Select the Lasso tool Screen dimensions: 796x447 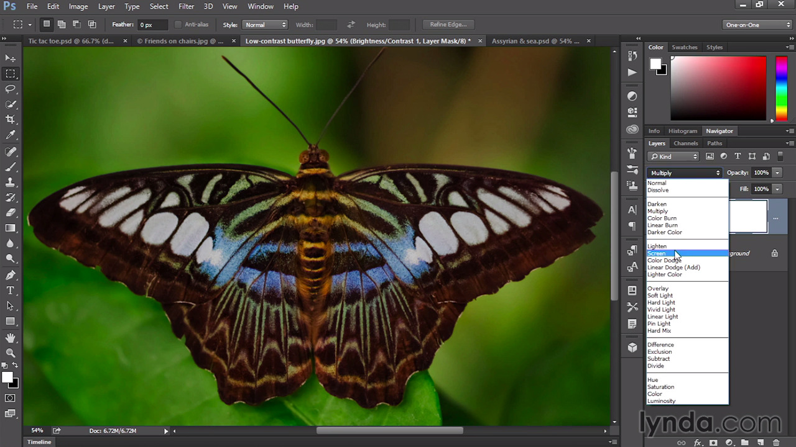tap(11, 89)
